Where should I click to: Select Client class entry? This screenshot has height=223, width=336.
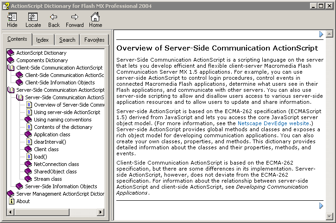(46, 149)
